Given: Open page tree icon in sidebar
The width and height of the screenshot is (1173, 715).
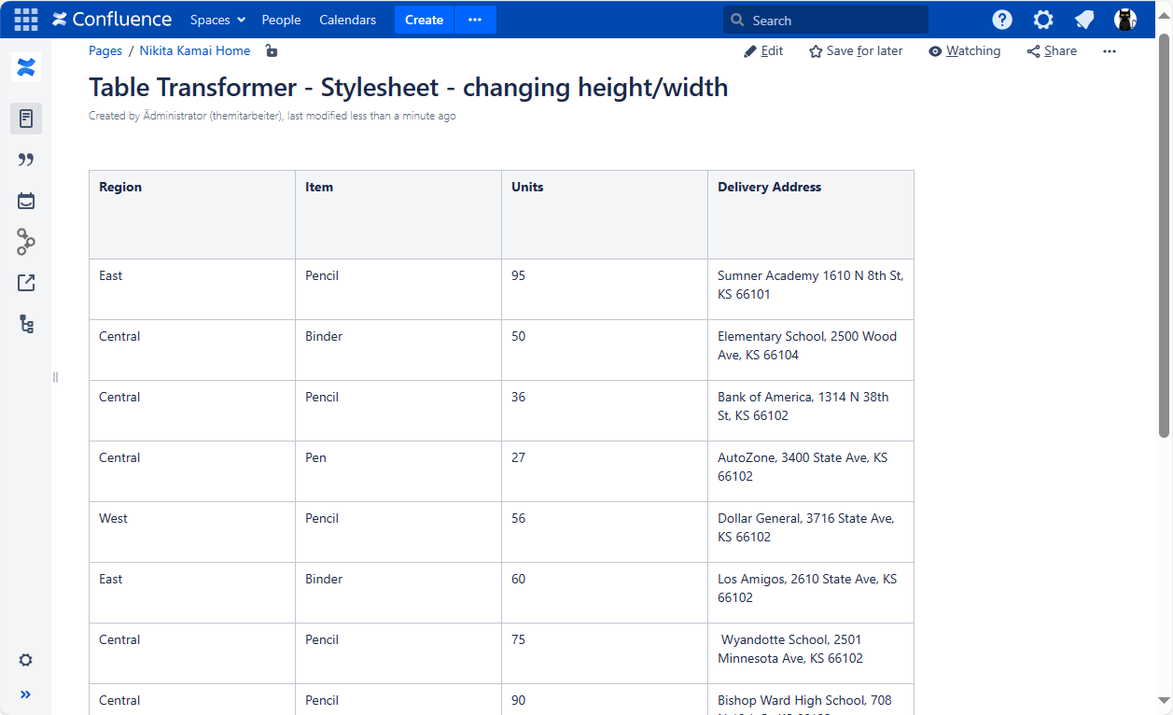Looking at the screenshot, I should click(26, 324).
